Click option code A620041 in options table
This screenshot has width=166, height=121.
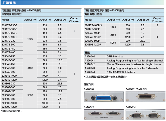tap(95, 60)
